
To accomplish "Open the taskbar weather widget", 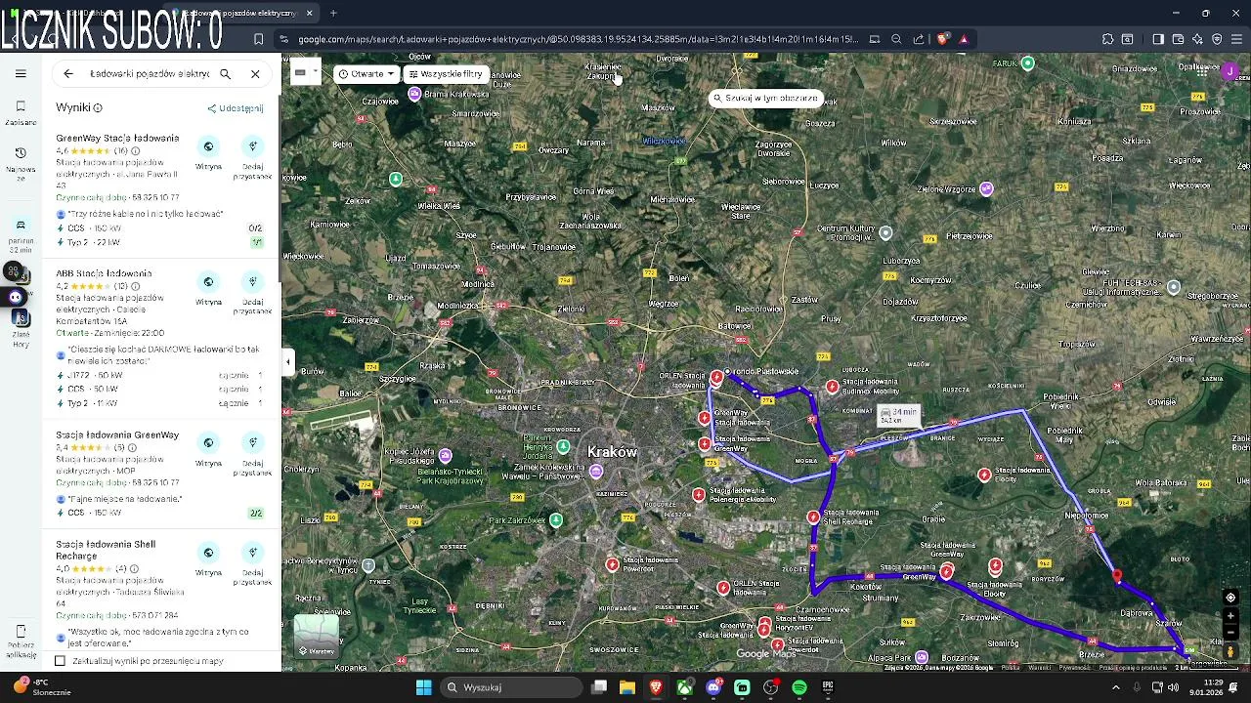I will [43, 687].
